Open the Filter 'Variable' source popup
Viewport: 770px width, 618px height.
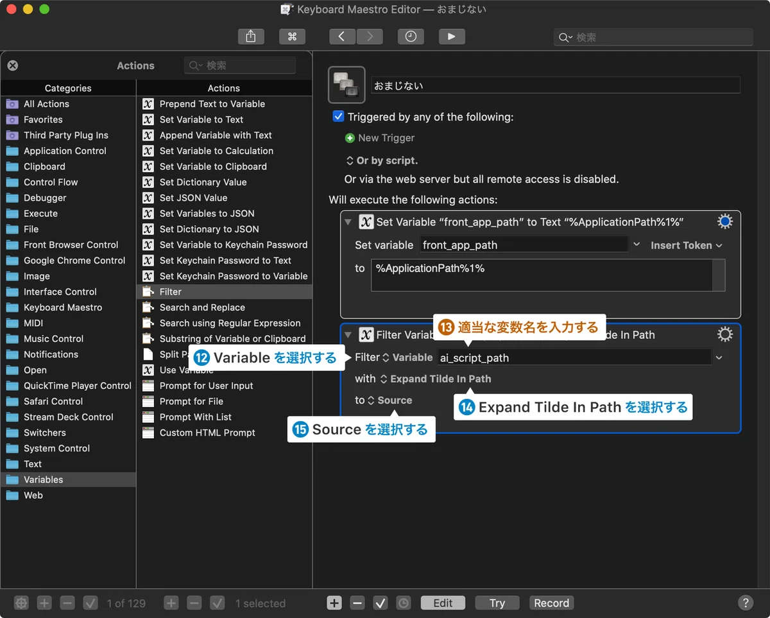tap(407, 357)
